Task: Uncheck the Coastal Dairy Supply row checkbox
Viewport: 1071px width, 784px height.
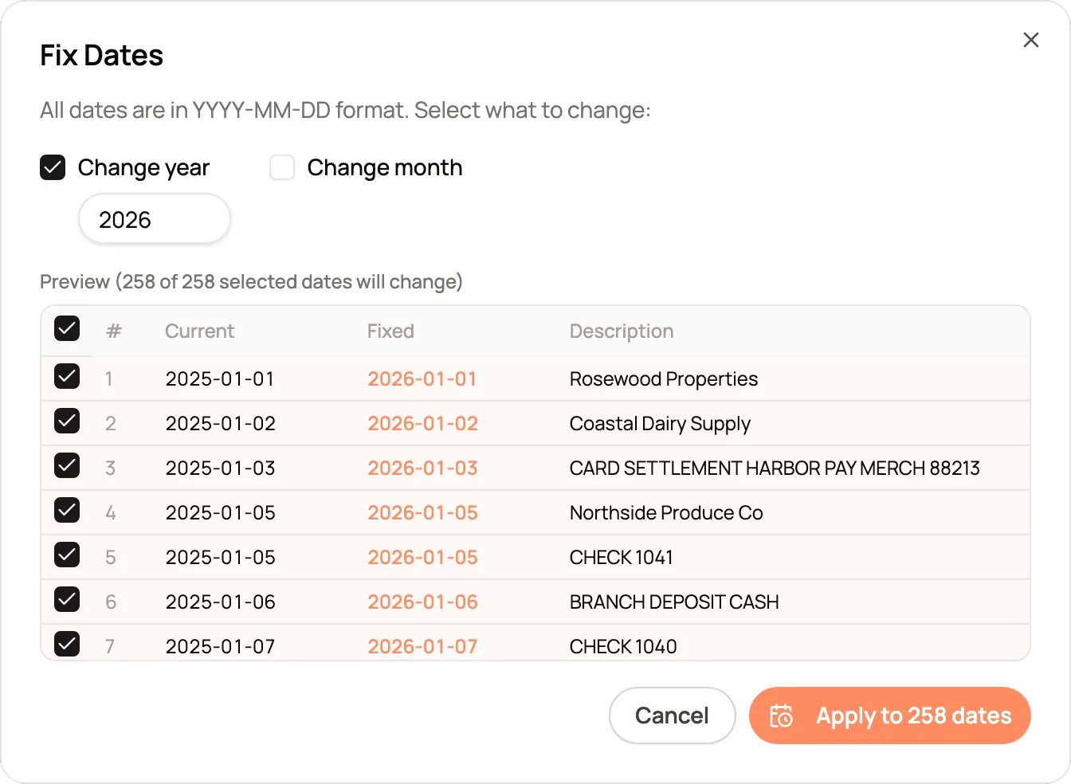Action: [x=67, y=421]
